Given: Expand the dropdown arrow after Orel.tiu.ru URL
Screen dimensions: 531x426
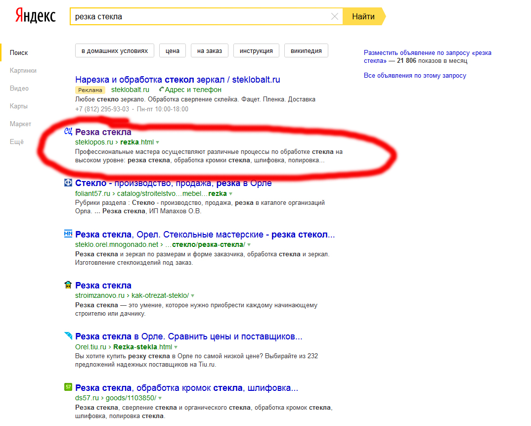Looking at the screenshot, I should [x=176, y=347].
